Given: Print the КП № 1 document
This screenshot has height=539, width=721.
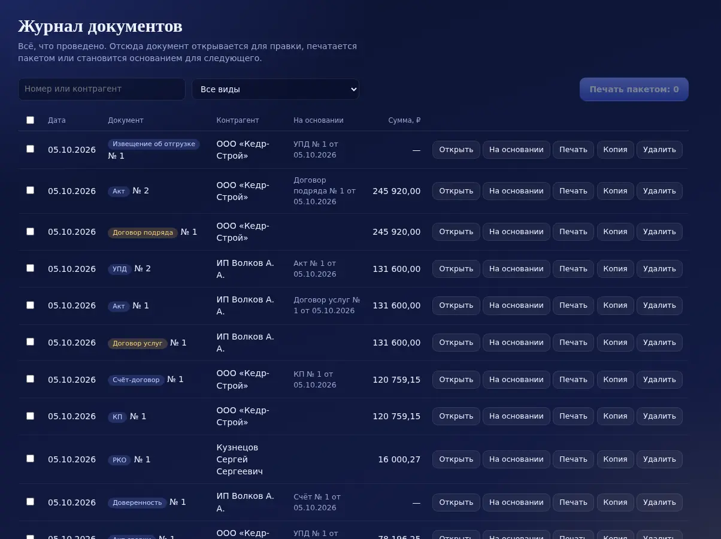Looking at the screenshot, I should click(573, 416).
